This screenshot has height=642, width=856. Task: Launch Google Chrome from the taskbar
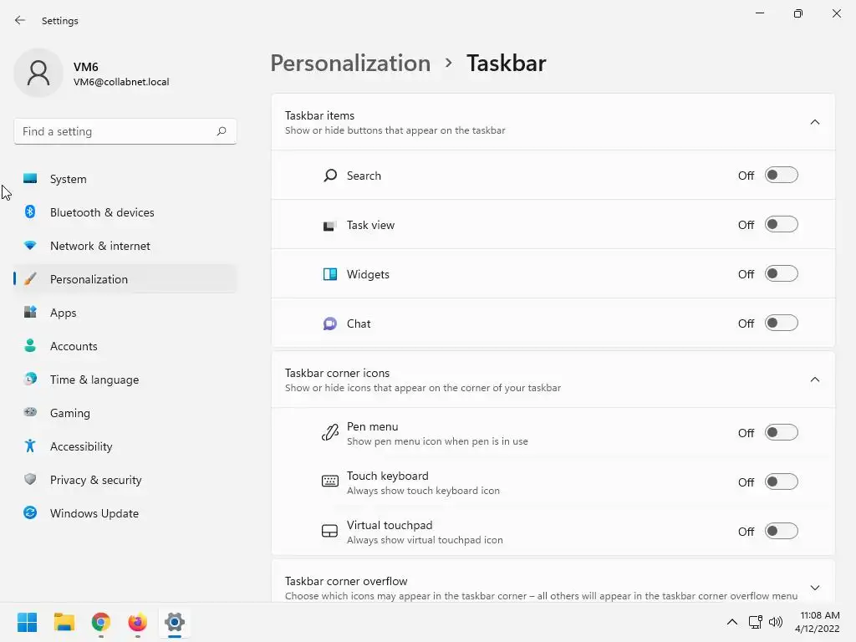point(101,622)
